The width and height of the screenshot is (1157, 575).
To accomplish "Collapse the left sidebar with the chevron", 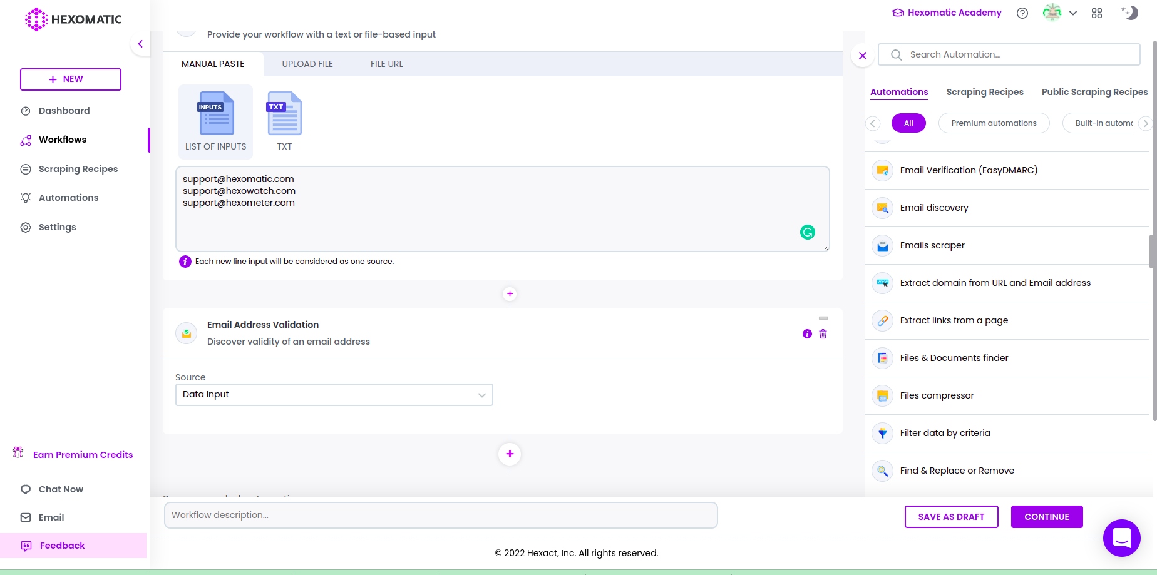I will 140,44.
